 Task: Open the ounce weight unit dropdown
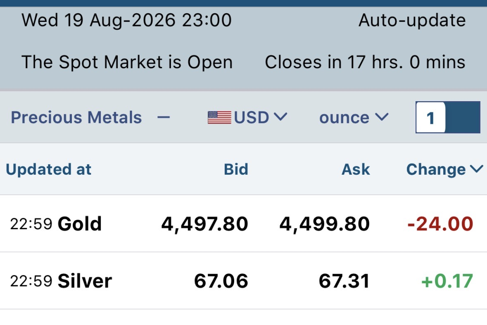coord(354,117)
